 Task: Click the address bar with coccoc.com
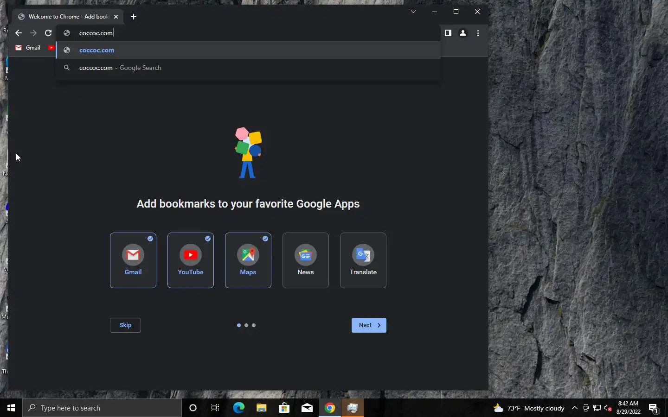click(x=248, y=33)
